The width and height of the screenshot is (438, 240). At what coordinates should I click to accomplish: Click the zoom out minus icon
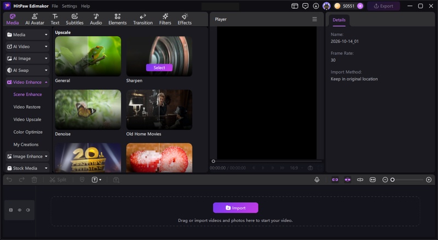click(x=385, y=180)
